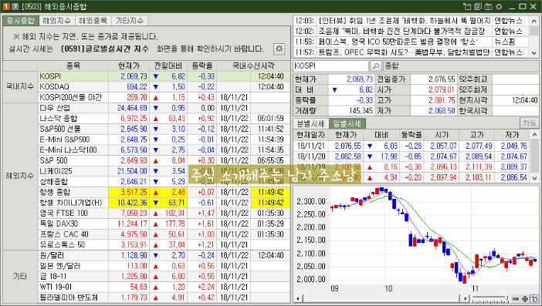The width and height of the screenshot is (542, 306).
Task: Click the question mark help icon in title bar
Action: tap(15, 7)
